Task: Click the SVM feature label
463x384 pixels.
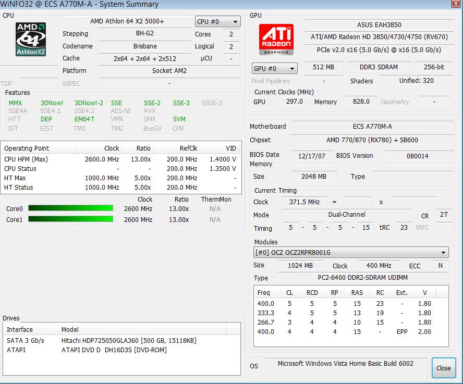Action: coord(179,119)
